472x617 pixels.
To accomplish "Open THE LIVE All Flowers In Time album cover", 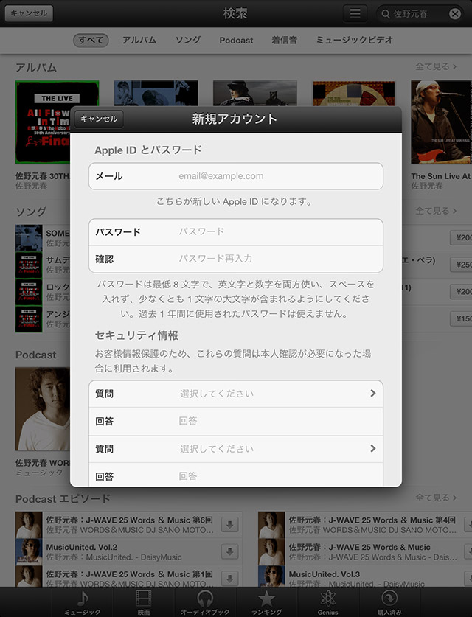I will click(x=43, y=122).
